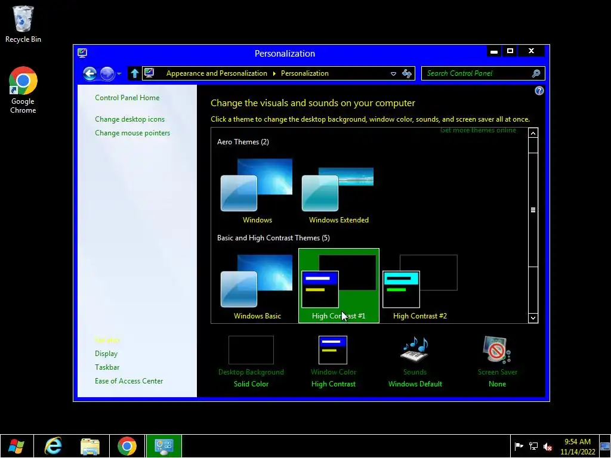The image size is (611, 458).
Task: Open the Recycle Bin desktop icon
Action: pos(23,24)
